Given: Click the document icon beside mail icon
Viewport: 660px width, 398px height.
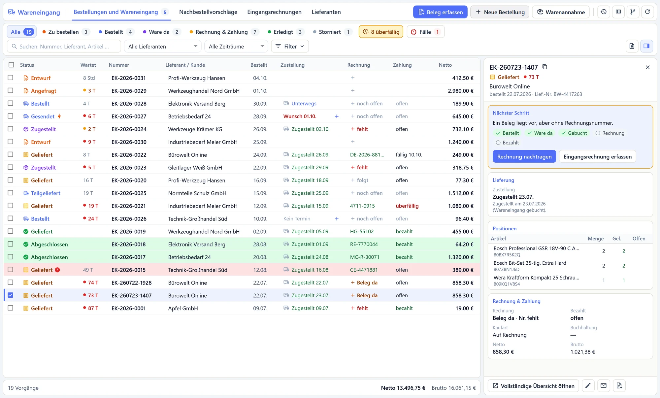Looking at the screenshot, I should [619, 385].
